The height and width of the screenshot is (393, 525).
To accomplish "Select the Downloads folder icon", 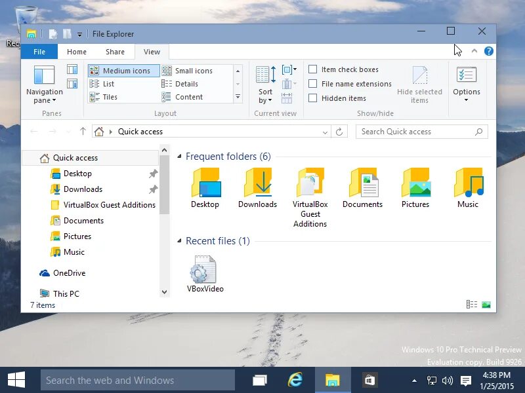I will pyautogui.click(x=258, y=188).
